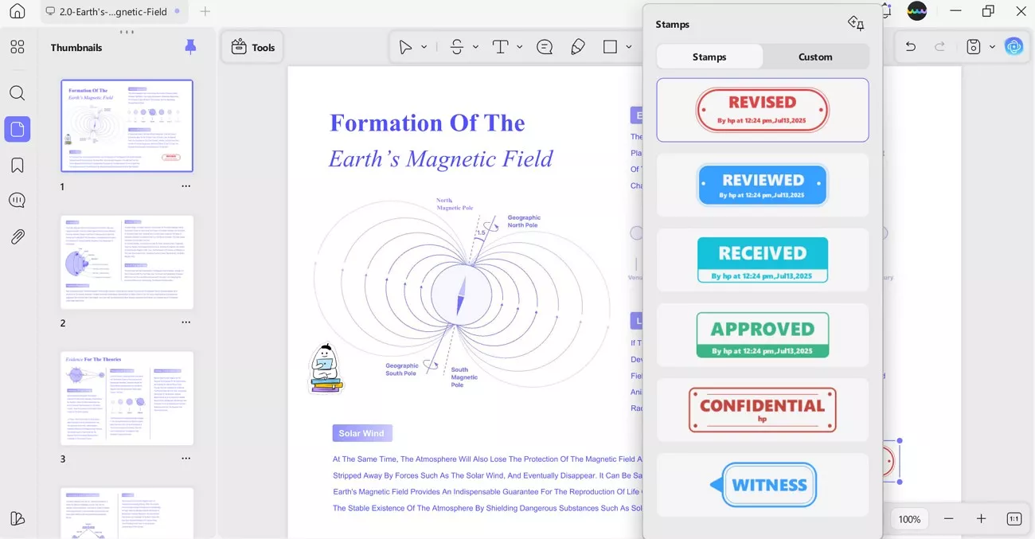Unpin the Thumbnails panel
The image size is (1035, 539).
(190, 47)
